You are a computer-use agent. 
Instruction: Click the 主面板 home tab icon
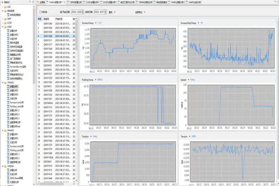coord(38,2)
